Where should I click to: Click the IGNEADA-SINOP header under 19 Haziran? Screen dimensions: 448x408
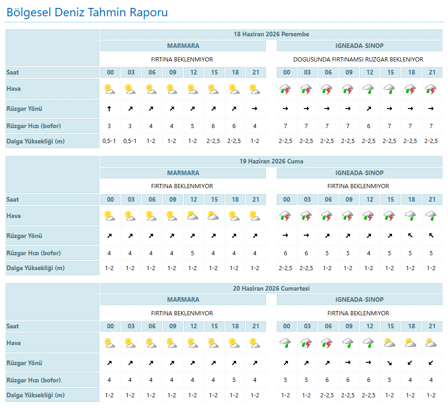click(x=359, y=173)
